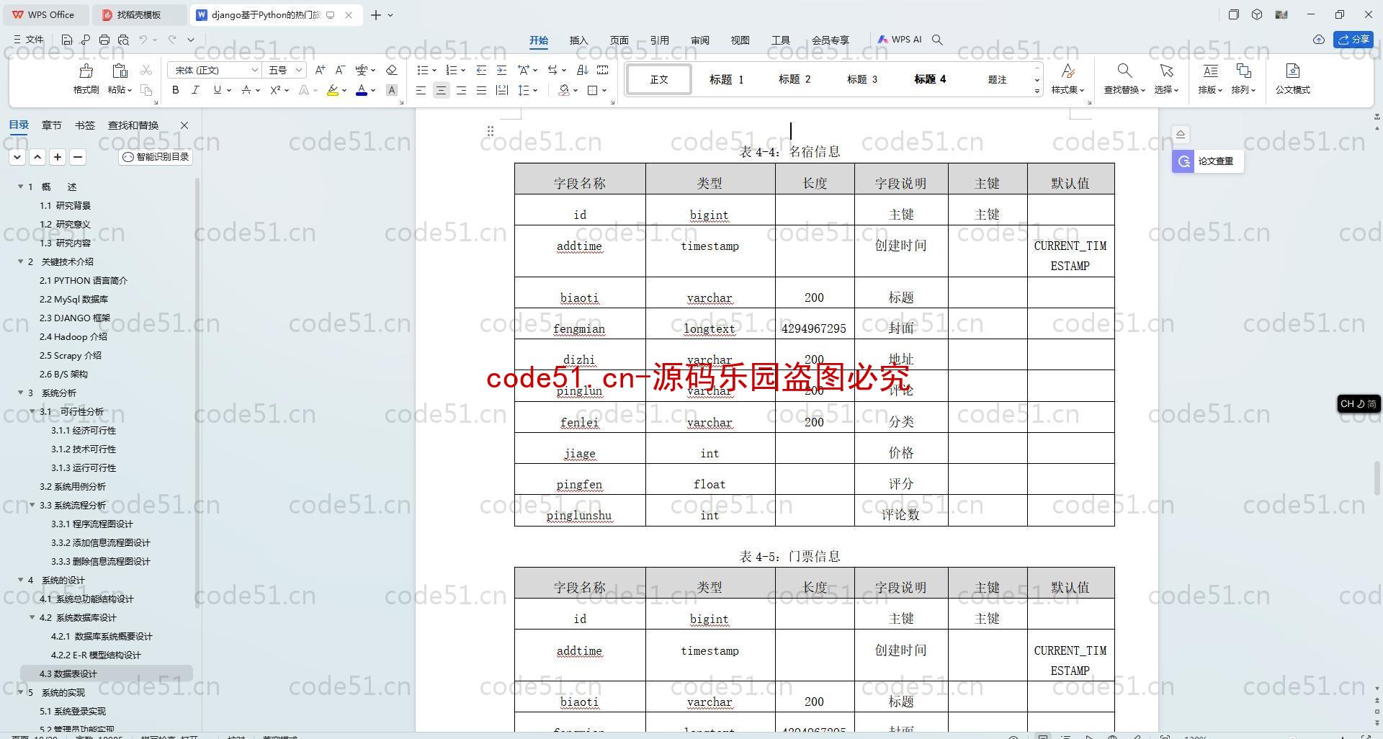Open the borders dropdown arrow
1383x739 pixels.
[604, 91]
